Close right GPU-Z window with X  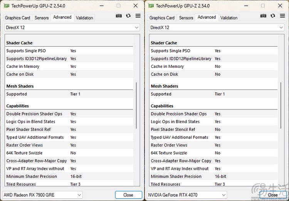click(280, 6)
